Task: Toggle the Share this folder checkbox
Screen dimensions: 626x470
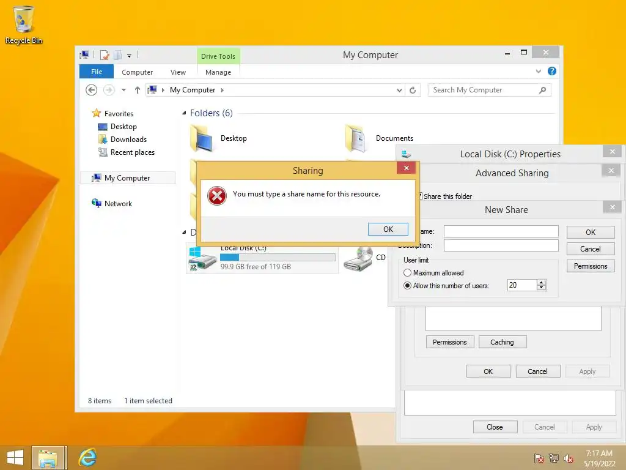Action: [420, 196]
